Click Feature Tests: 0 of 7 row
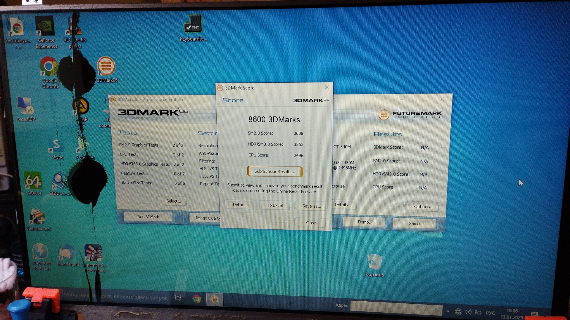This screenshot has width=570, height=320. (153, 174)
